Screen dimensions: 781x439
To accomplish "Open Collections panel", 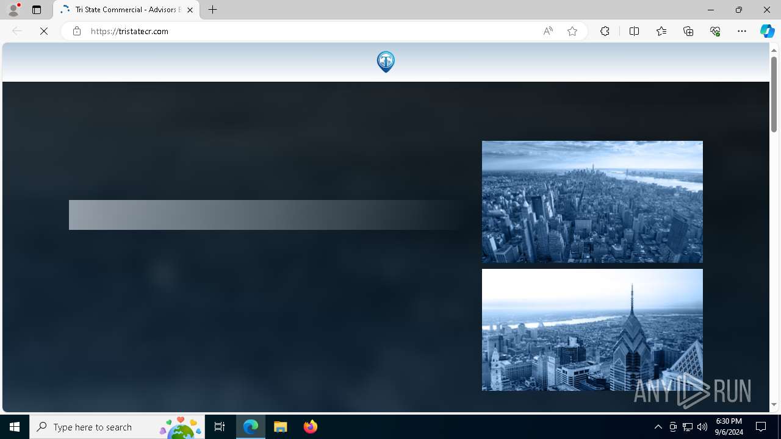I will [688, 31].
